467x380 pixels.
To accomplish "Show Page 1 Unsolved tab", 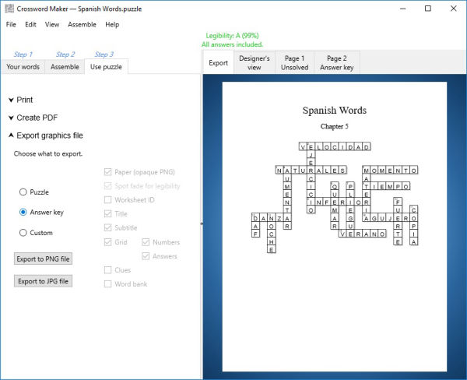I will (x=294, y=62).
